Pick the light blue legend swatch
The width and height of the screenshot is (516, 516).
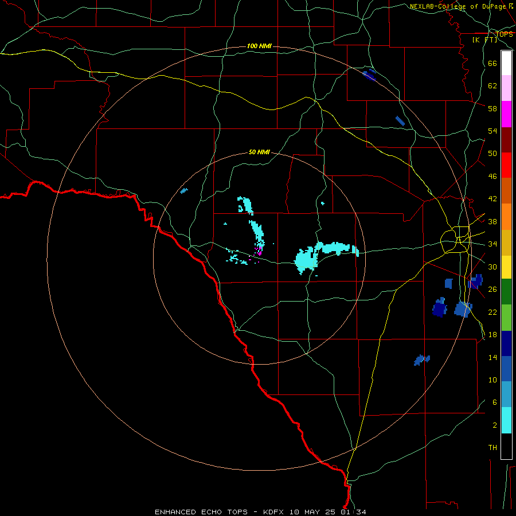506,394
